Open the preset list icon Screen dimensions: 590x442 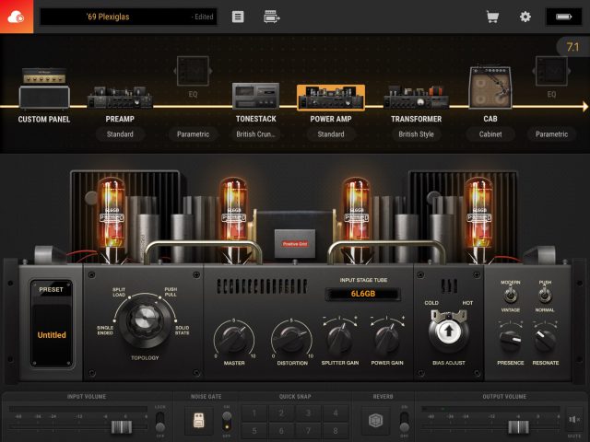[x=238, y=17]
